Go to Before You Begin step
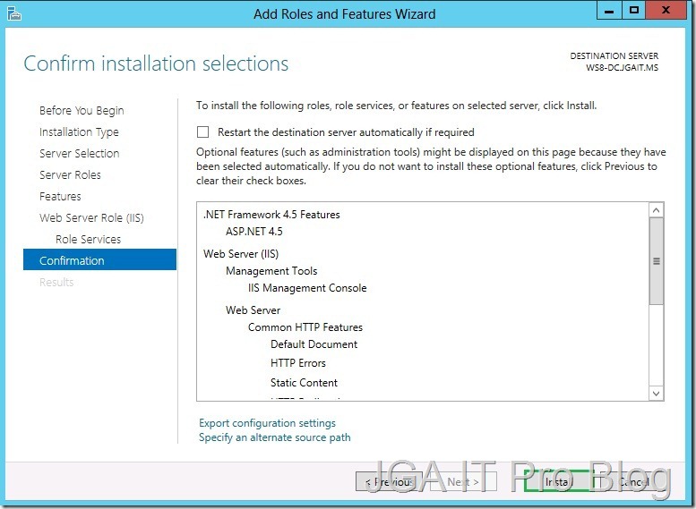 [x=82, y=111]
